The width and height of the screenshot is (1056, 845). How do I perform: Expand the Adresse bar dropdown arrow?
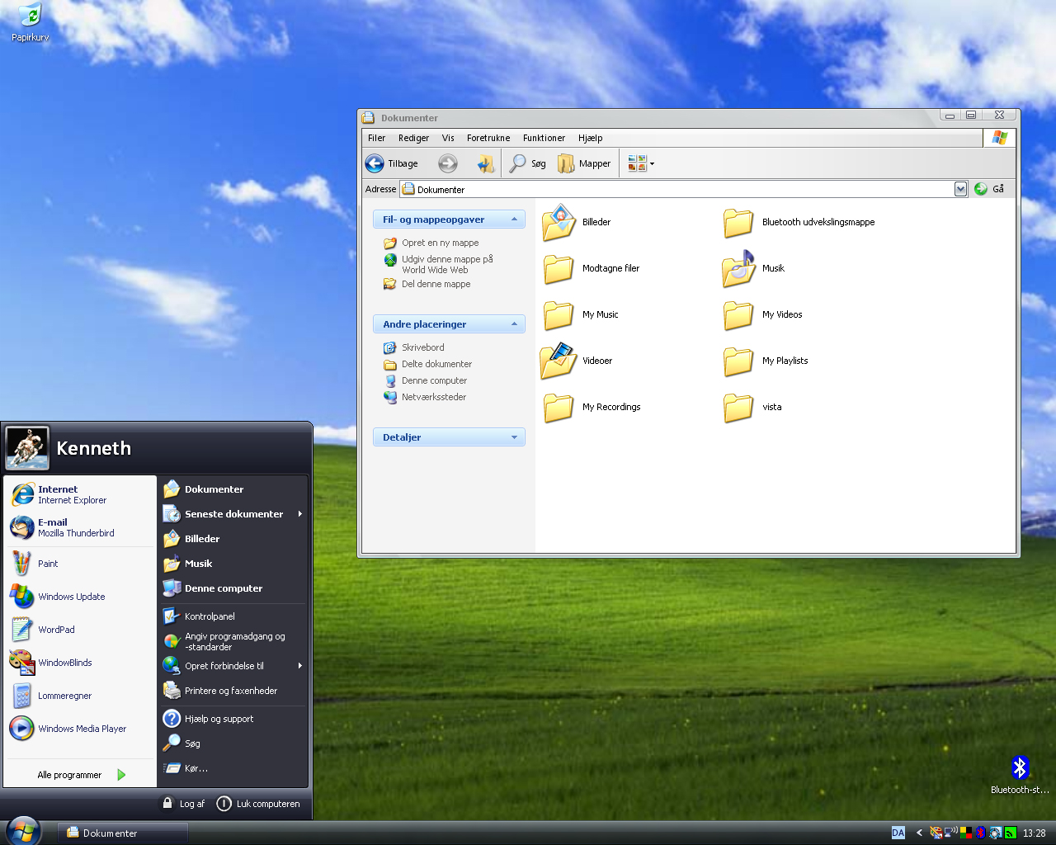pos(960,189)
